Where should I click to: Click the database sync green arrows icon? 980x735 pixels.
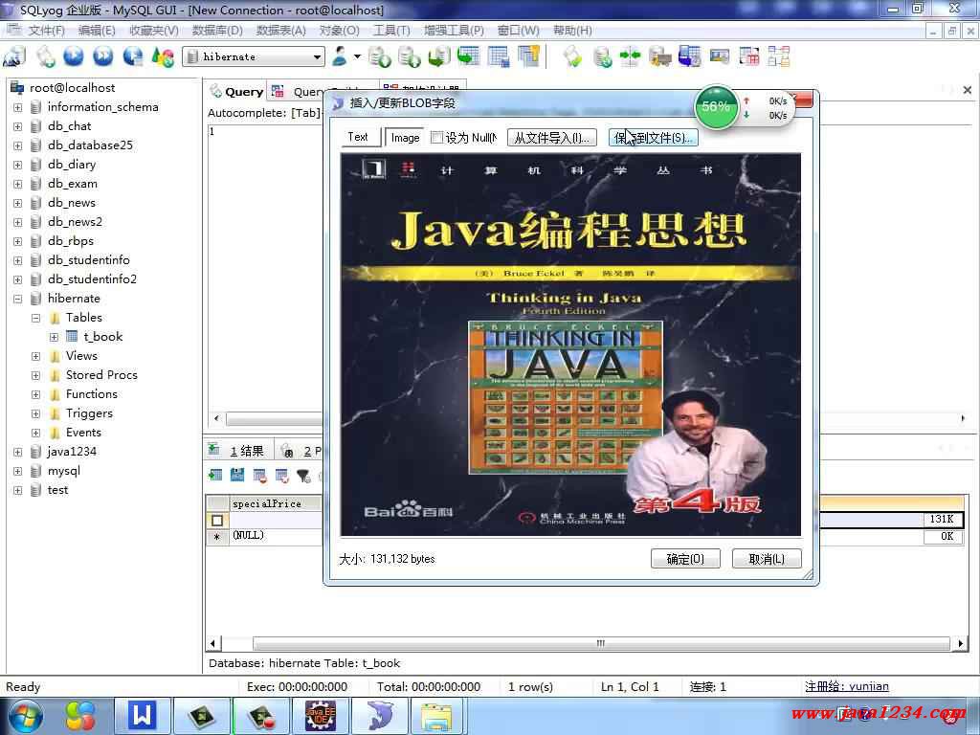[630, 56]
